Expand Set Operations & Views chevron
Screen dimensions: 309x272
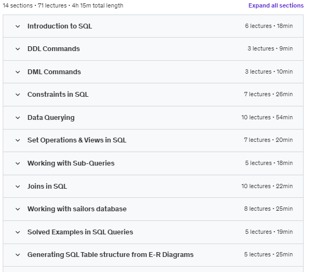tap(18, 140)
